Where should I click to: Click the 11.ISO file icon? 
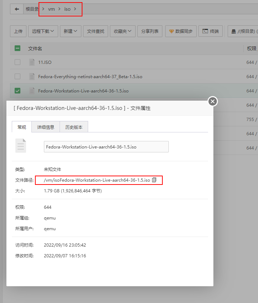32,62
